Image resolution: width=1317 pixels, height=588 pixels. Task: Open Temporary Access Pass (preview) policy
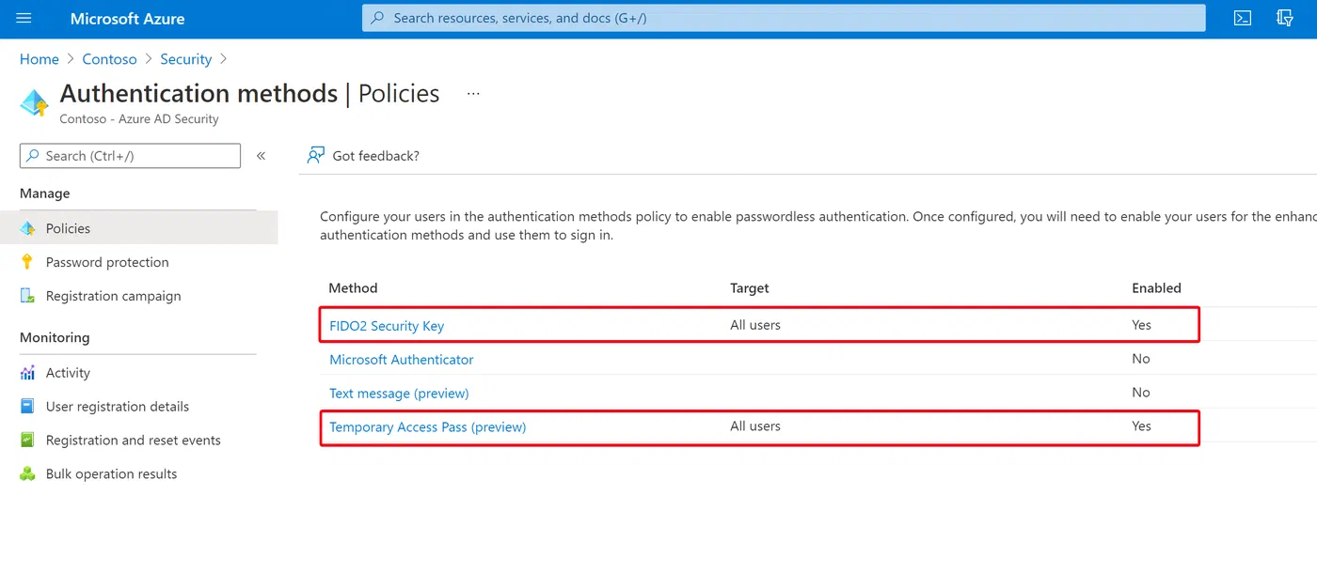[x=428, y=427]
